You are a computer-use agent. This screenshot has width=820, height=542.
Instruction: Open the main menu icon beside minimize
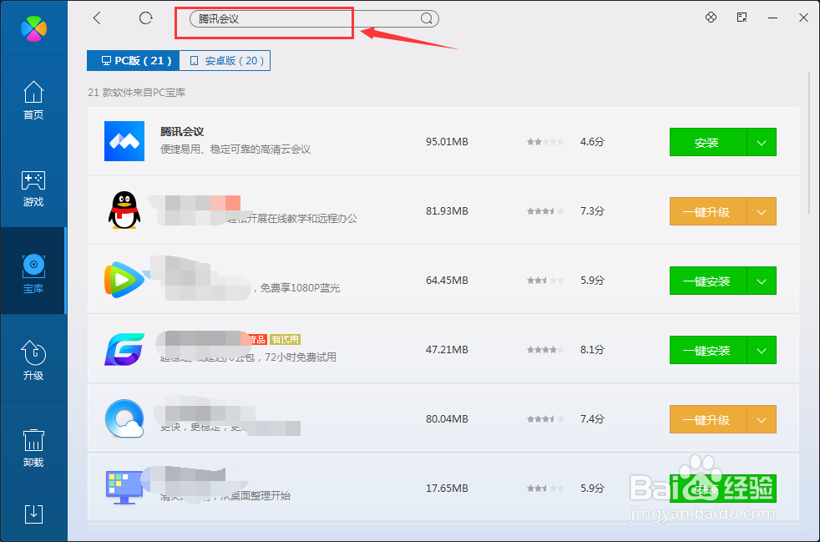point(742,18)
